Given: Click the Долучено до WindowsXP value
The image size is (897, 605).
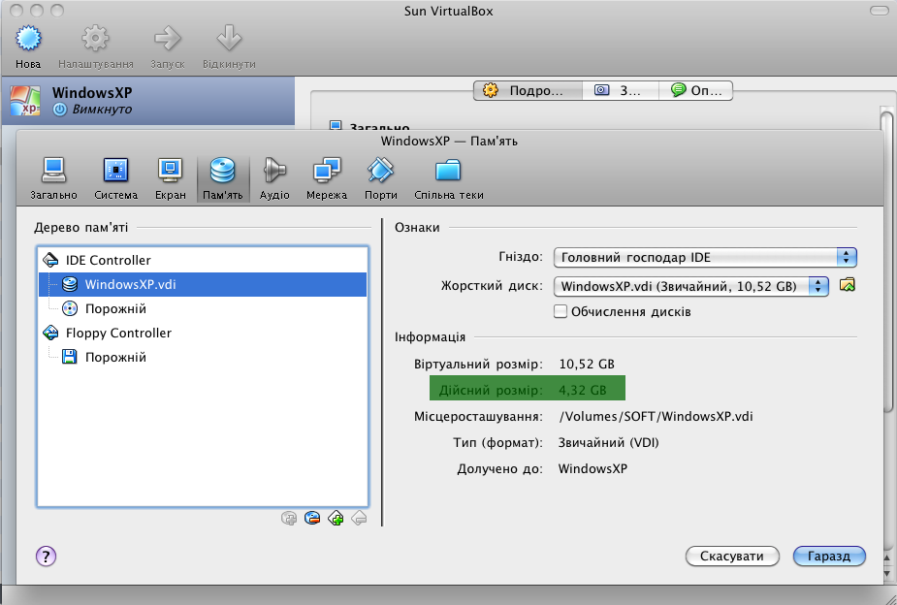Looking at the screenshot, I should coord(593,469).
